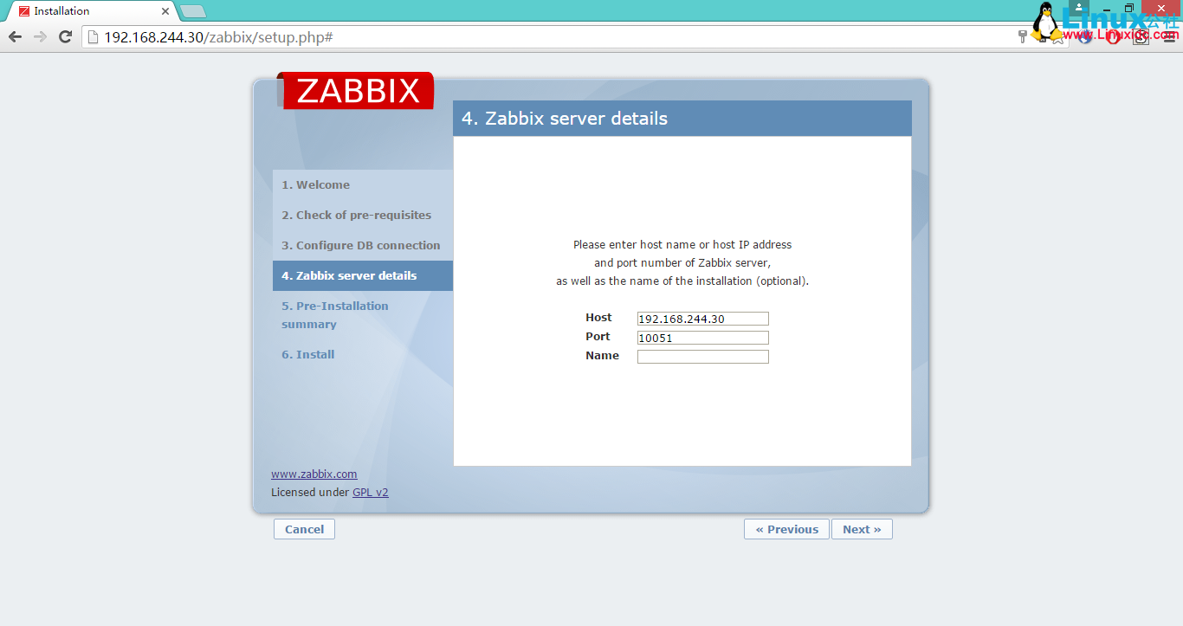1183x626 pixels.
Task: Click the page icon inside the address bar
Action: tap(92, 37)
